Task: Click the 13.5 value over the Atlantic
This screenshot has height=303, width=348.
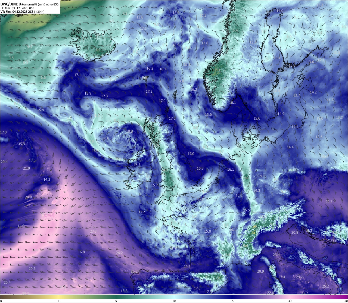Action: click(32, 160)
